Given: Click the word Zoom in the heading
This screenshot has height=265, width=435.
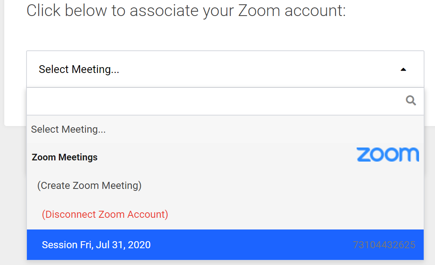Looking at the screenshot, I should pyautogui.click(x=259, y=11).
